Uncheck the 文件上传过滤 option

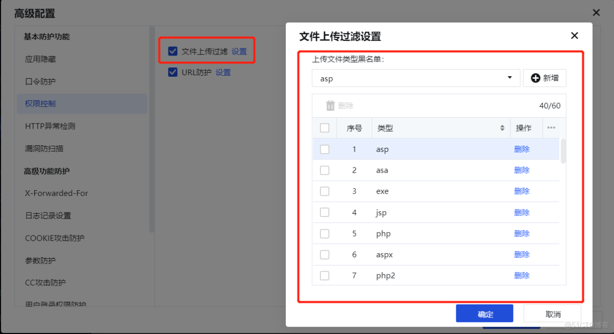[x=173, y=51]
